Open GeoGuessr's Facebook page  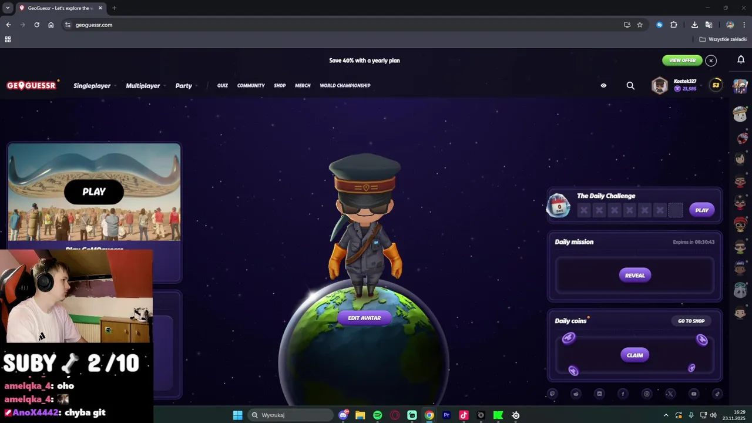click(x=623, y=394)
